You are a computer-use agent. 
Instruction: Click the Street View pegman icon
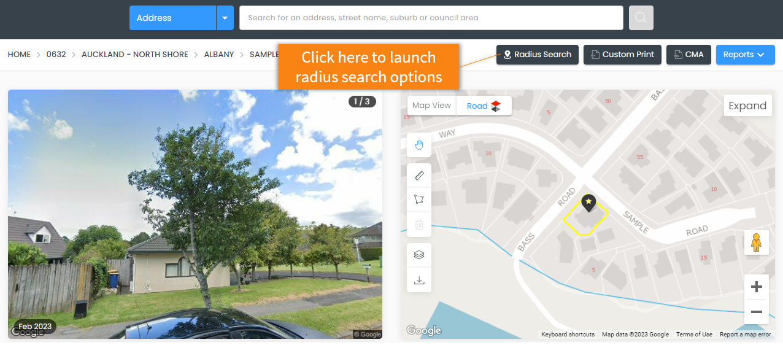(x=757, y=242)
